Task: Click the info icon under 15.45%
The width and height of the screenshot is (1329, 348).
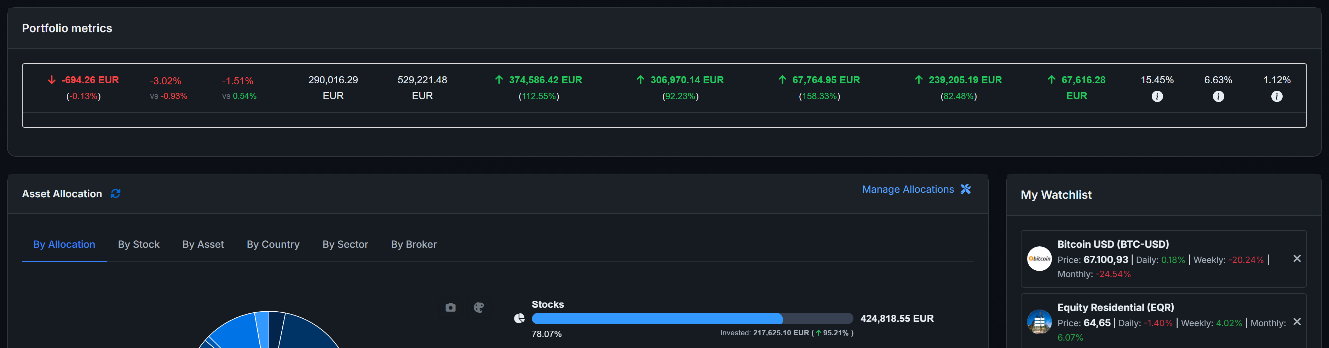Action: click(x=1157, y=96)
